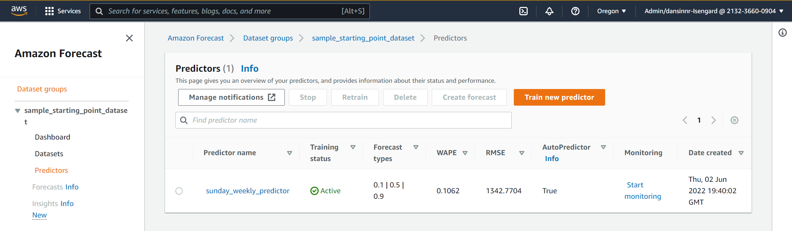Sort by WAPE column
Image resolution: width=792 pixels, height=231 pixels.
[x=465, y=153]
